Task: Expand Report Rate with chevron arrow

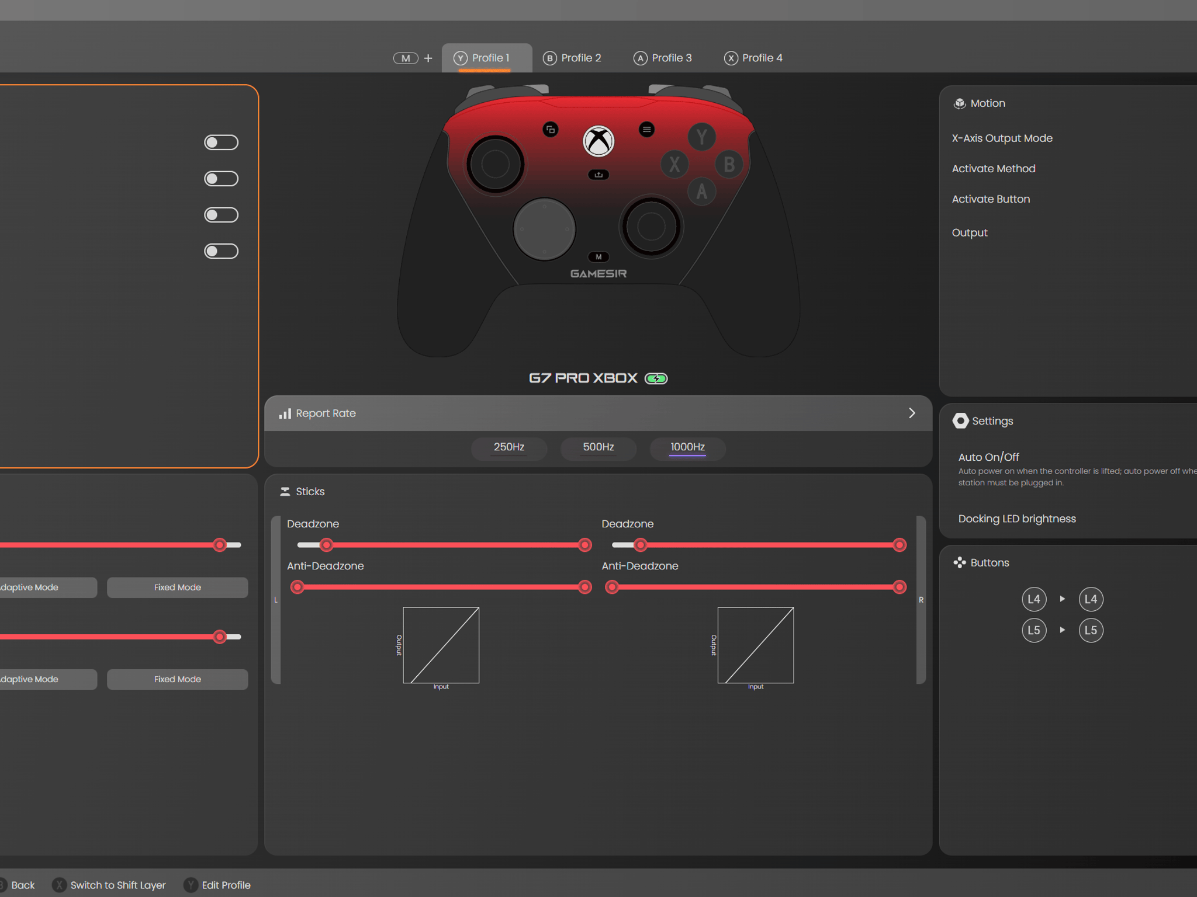Action: [912, 413]
